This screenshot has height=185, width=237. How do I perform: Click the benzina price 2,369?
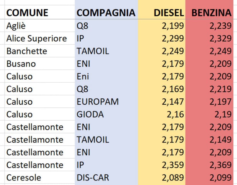point(220,165)
